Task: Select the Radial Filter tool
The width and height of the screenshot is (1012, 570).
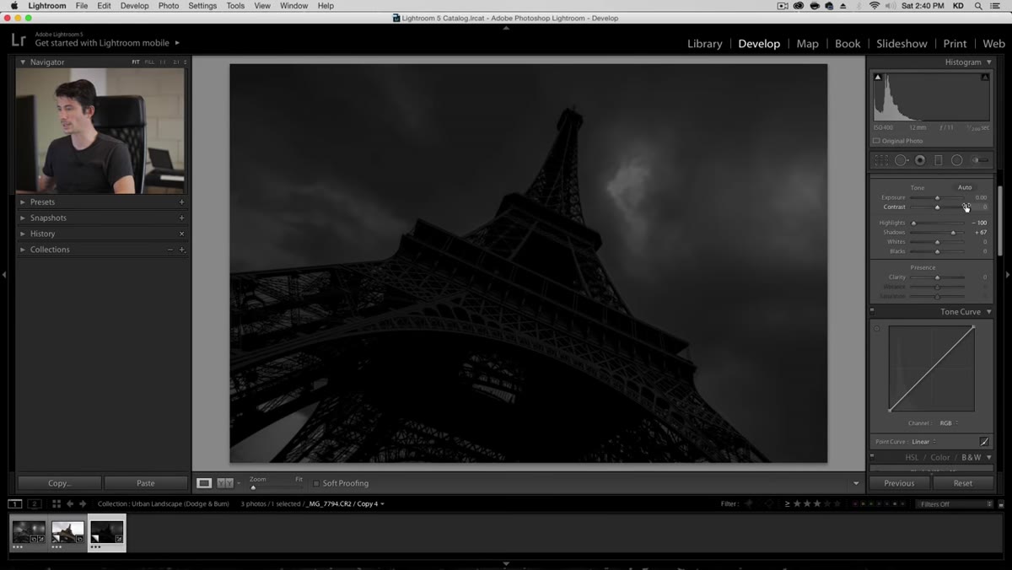Action: click(956, 160)
